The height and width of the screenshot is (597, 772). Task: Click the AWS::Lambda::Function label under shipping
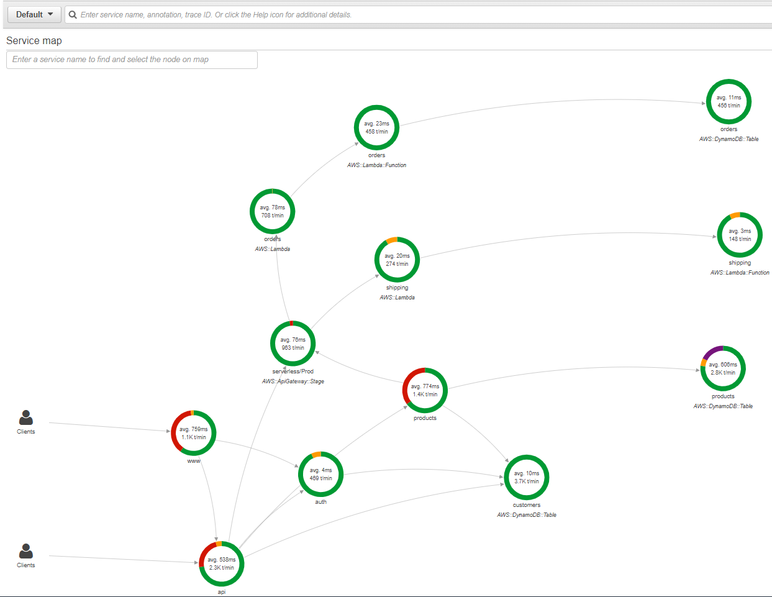pyautogui.click(x=740, y=273)
